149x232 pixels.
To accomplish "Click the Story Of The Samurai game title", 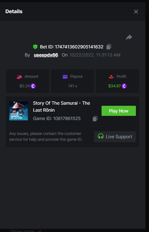I will click(61, 107).
